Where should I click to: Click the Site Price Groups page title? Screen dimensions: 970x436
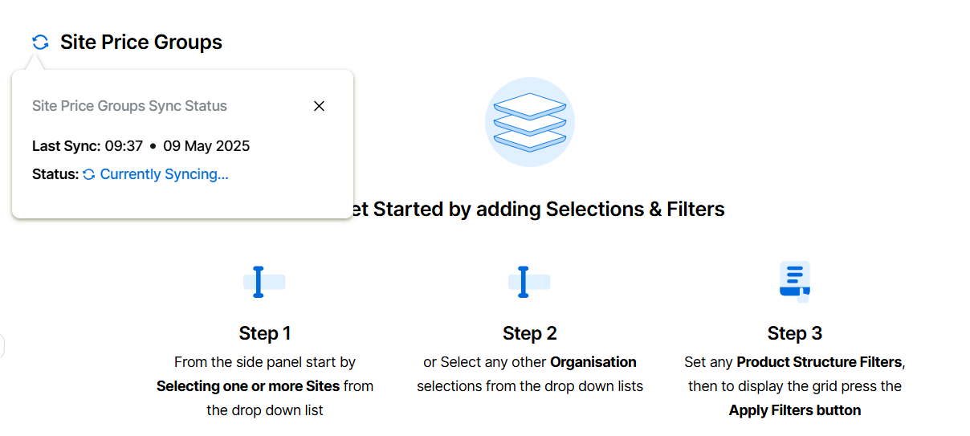[141, 43]
